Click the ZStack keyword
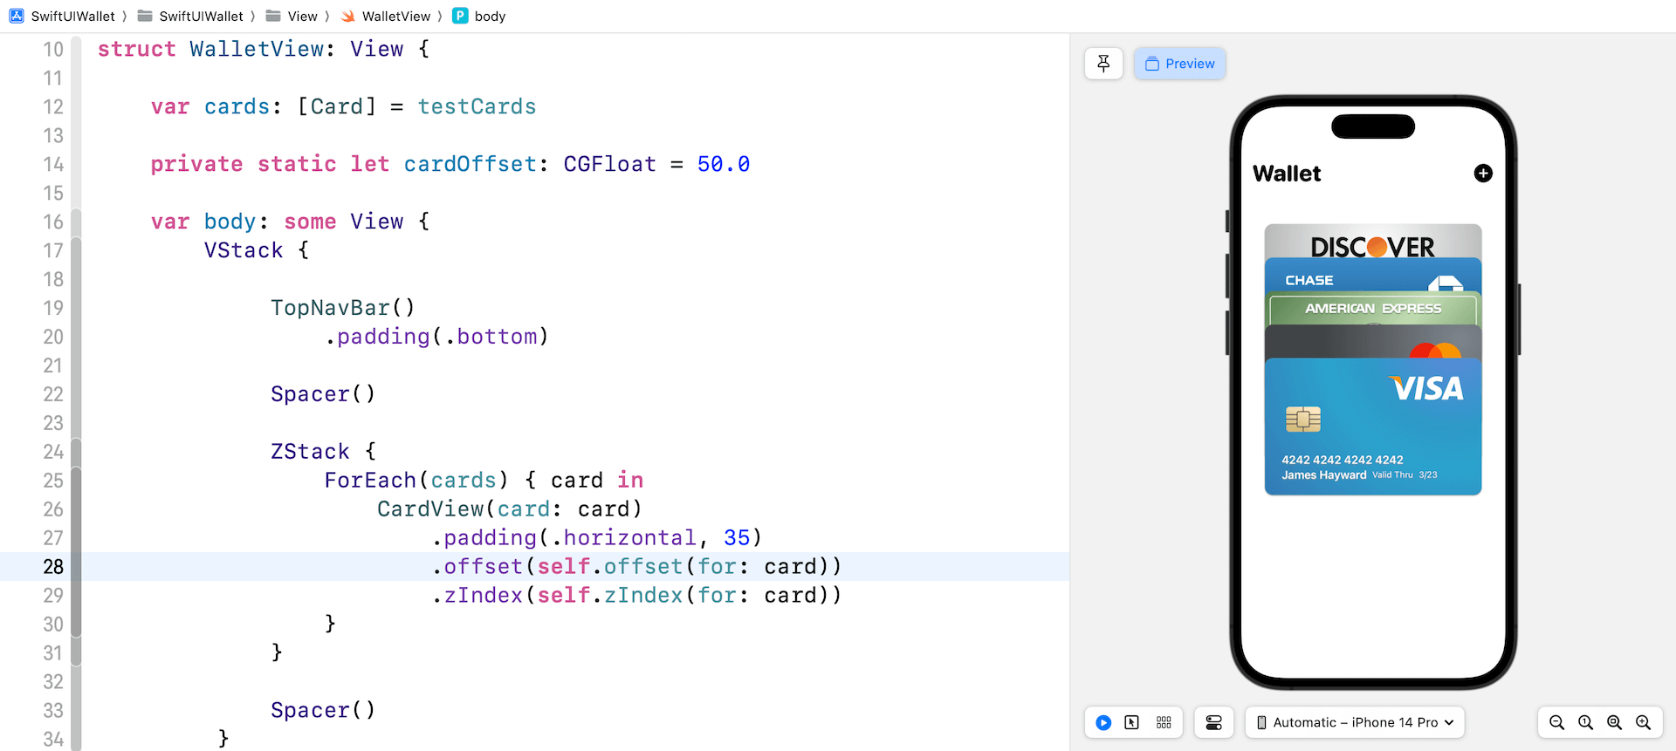Viewport: 1676px width, 751px height. click(310, 452)
